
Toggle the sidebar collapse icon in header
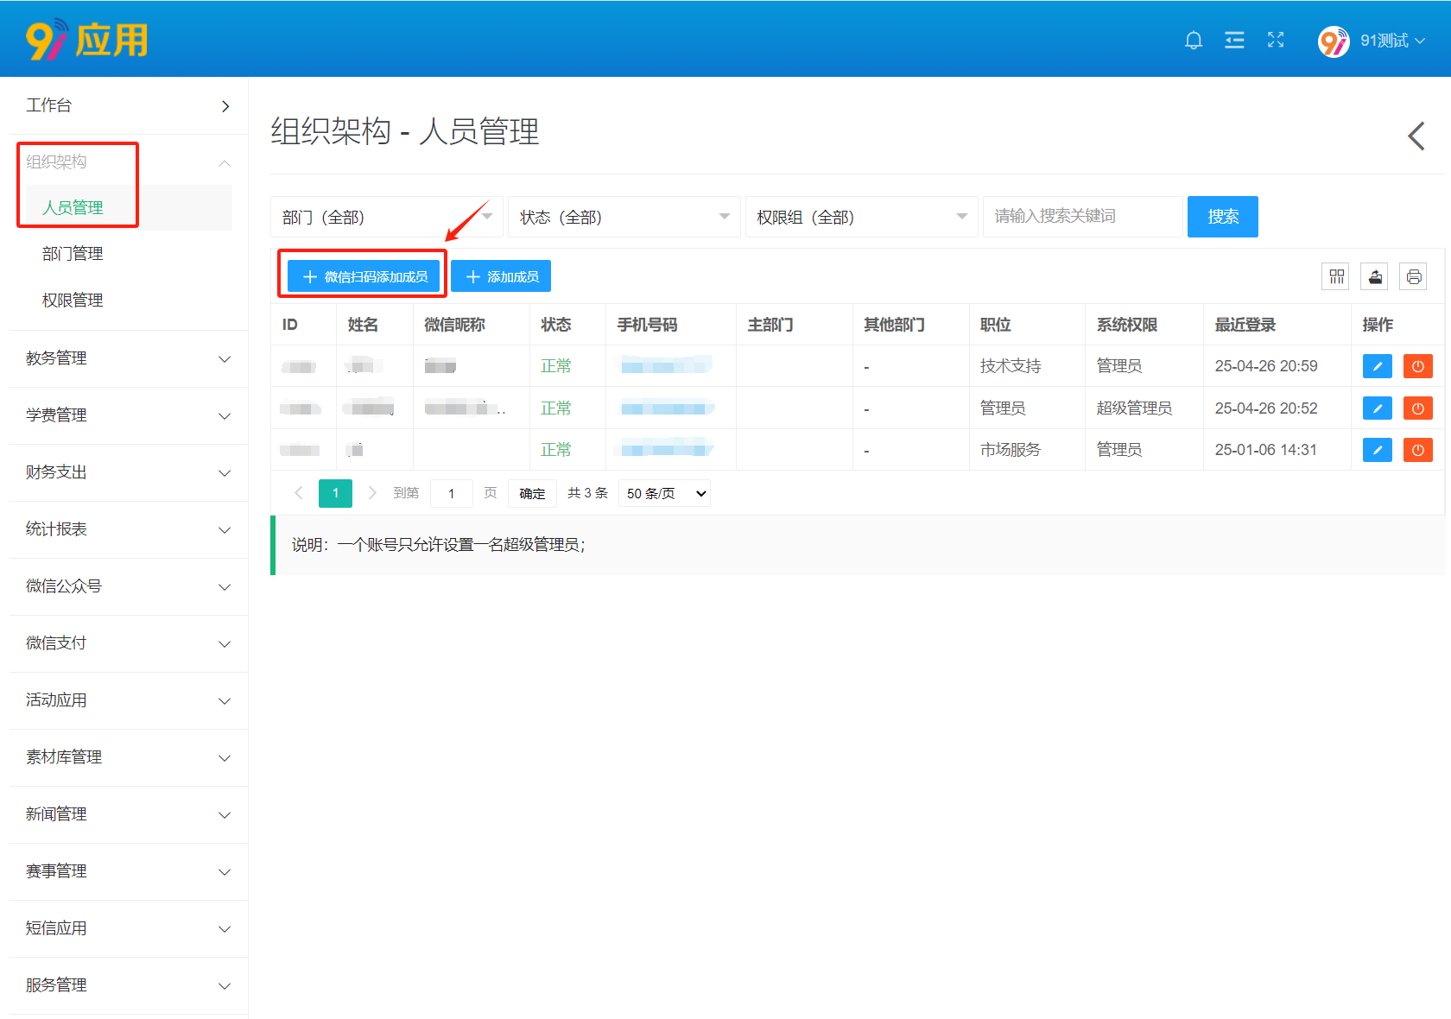[1234, 41]
